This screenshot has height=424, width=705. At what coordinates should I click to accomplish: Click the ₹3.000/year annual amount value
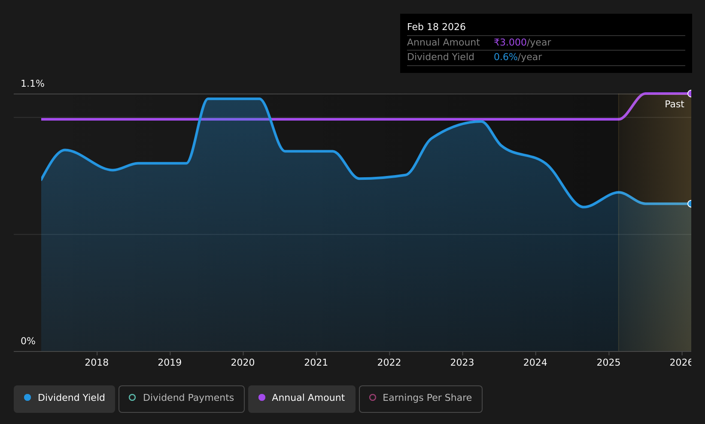click(522, 42)
